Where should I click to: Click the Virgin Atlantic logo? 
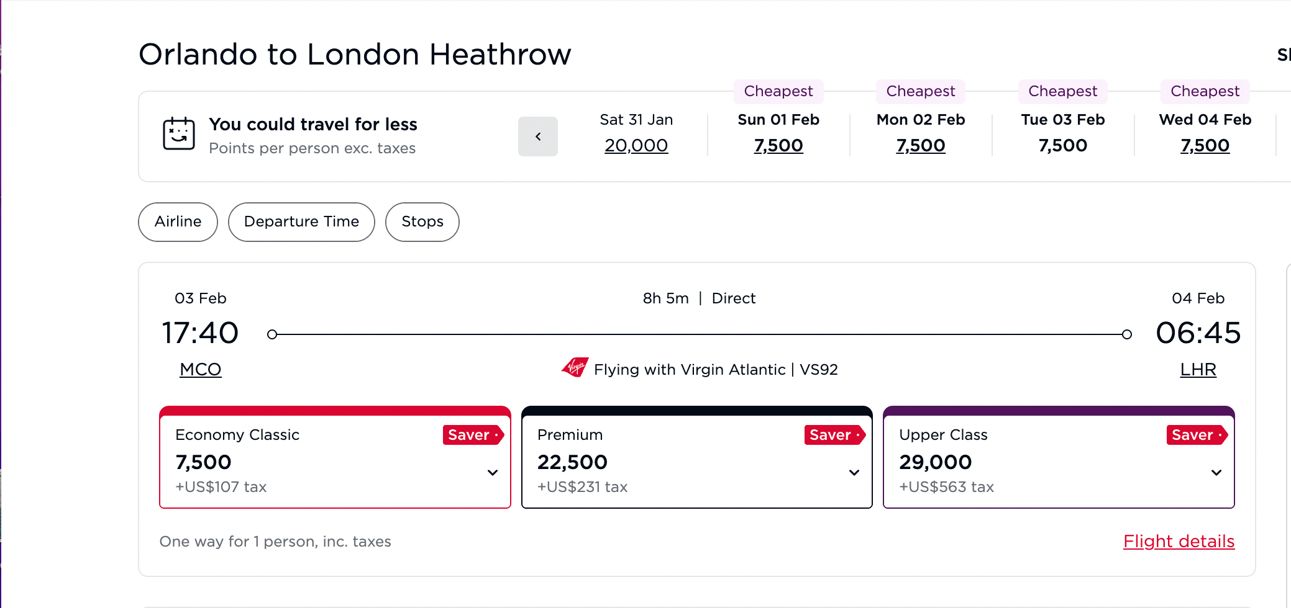point(575,368)
